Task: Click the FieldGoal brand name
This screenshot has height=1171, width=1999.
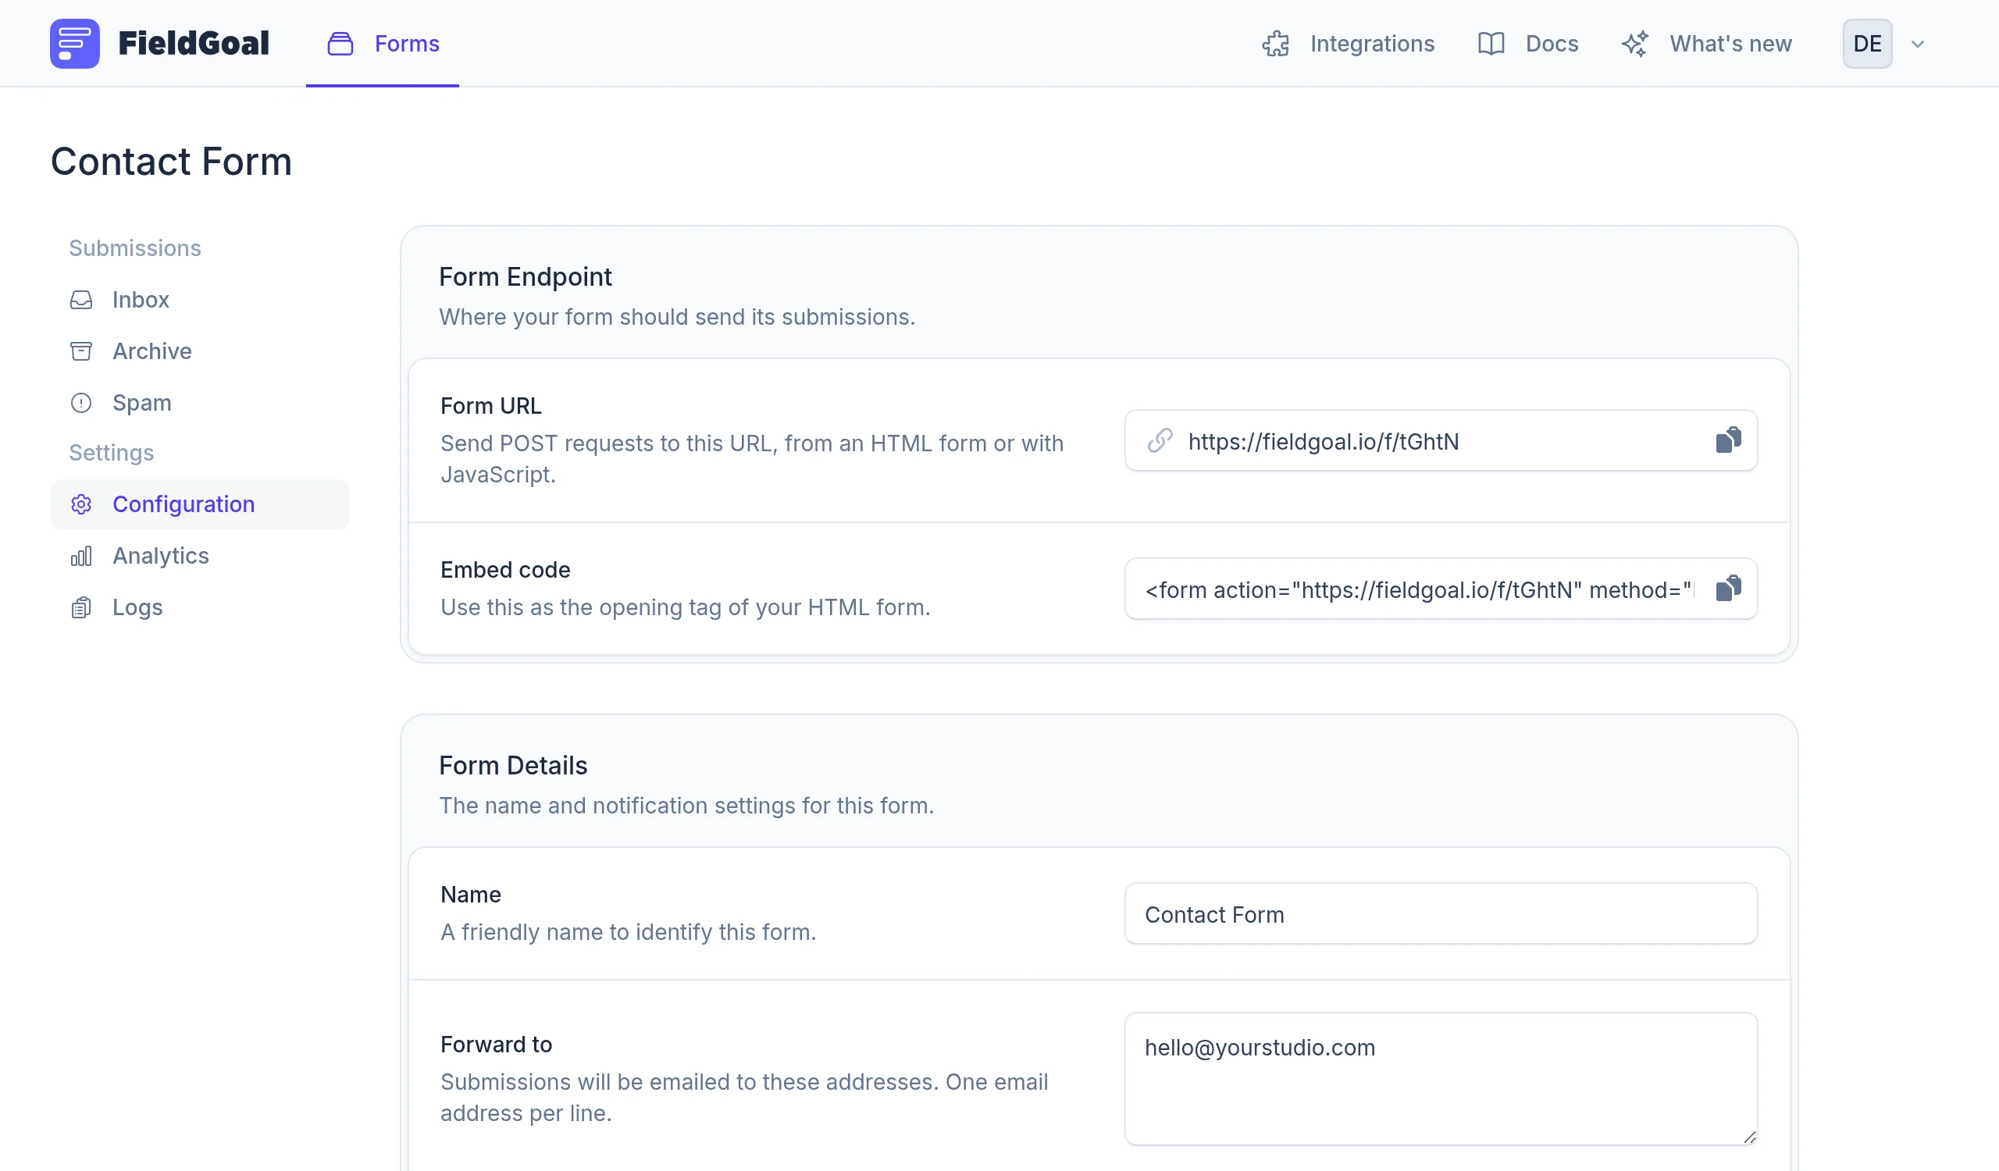Action: tap(194, 44)
